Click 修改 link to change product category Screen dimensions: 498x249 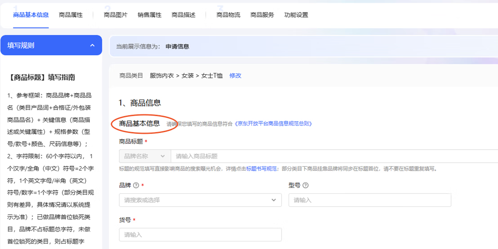tap(236, 76)
